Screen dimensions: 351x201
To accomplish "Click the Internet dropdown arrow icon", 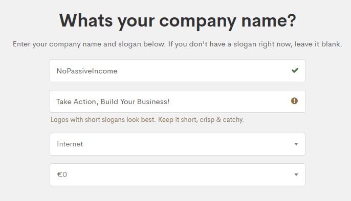I will pos(296,144).
